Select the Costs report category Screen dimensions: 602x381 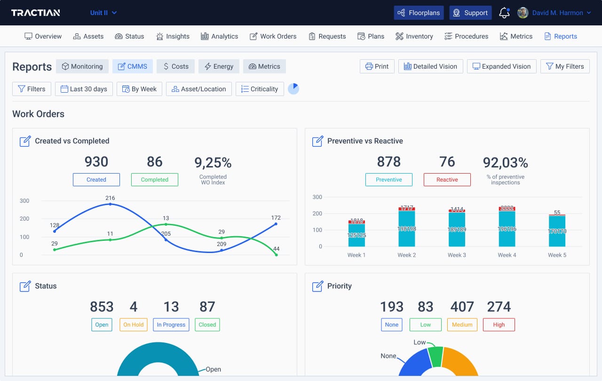pyautogui.click(x=175, y=66)
